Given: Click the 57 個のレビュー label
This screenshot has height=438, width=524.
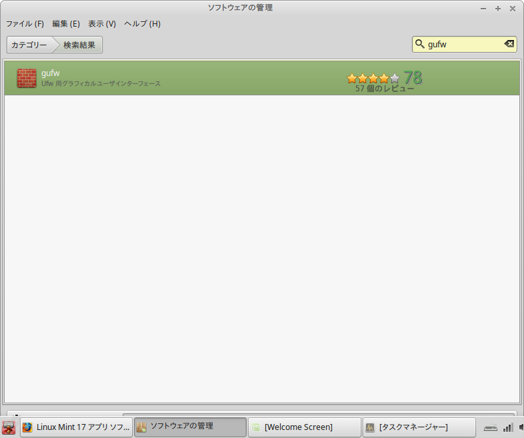Looking at the screenshot, I should (x=384, y=89).
